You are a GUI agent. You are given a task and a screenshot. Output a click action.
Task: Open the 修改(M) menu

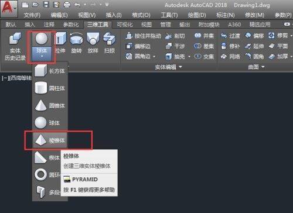tap(254, 15)
